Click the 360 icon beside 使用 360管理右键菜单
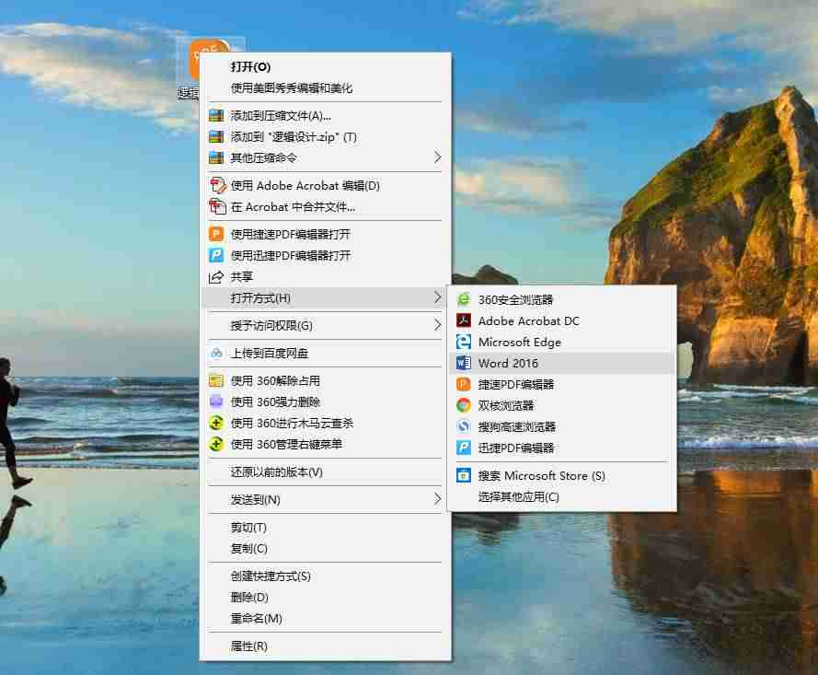This screenshot has height=675, width=818. pos(216,444)
